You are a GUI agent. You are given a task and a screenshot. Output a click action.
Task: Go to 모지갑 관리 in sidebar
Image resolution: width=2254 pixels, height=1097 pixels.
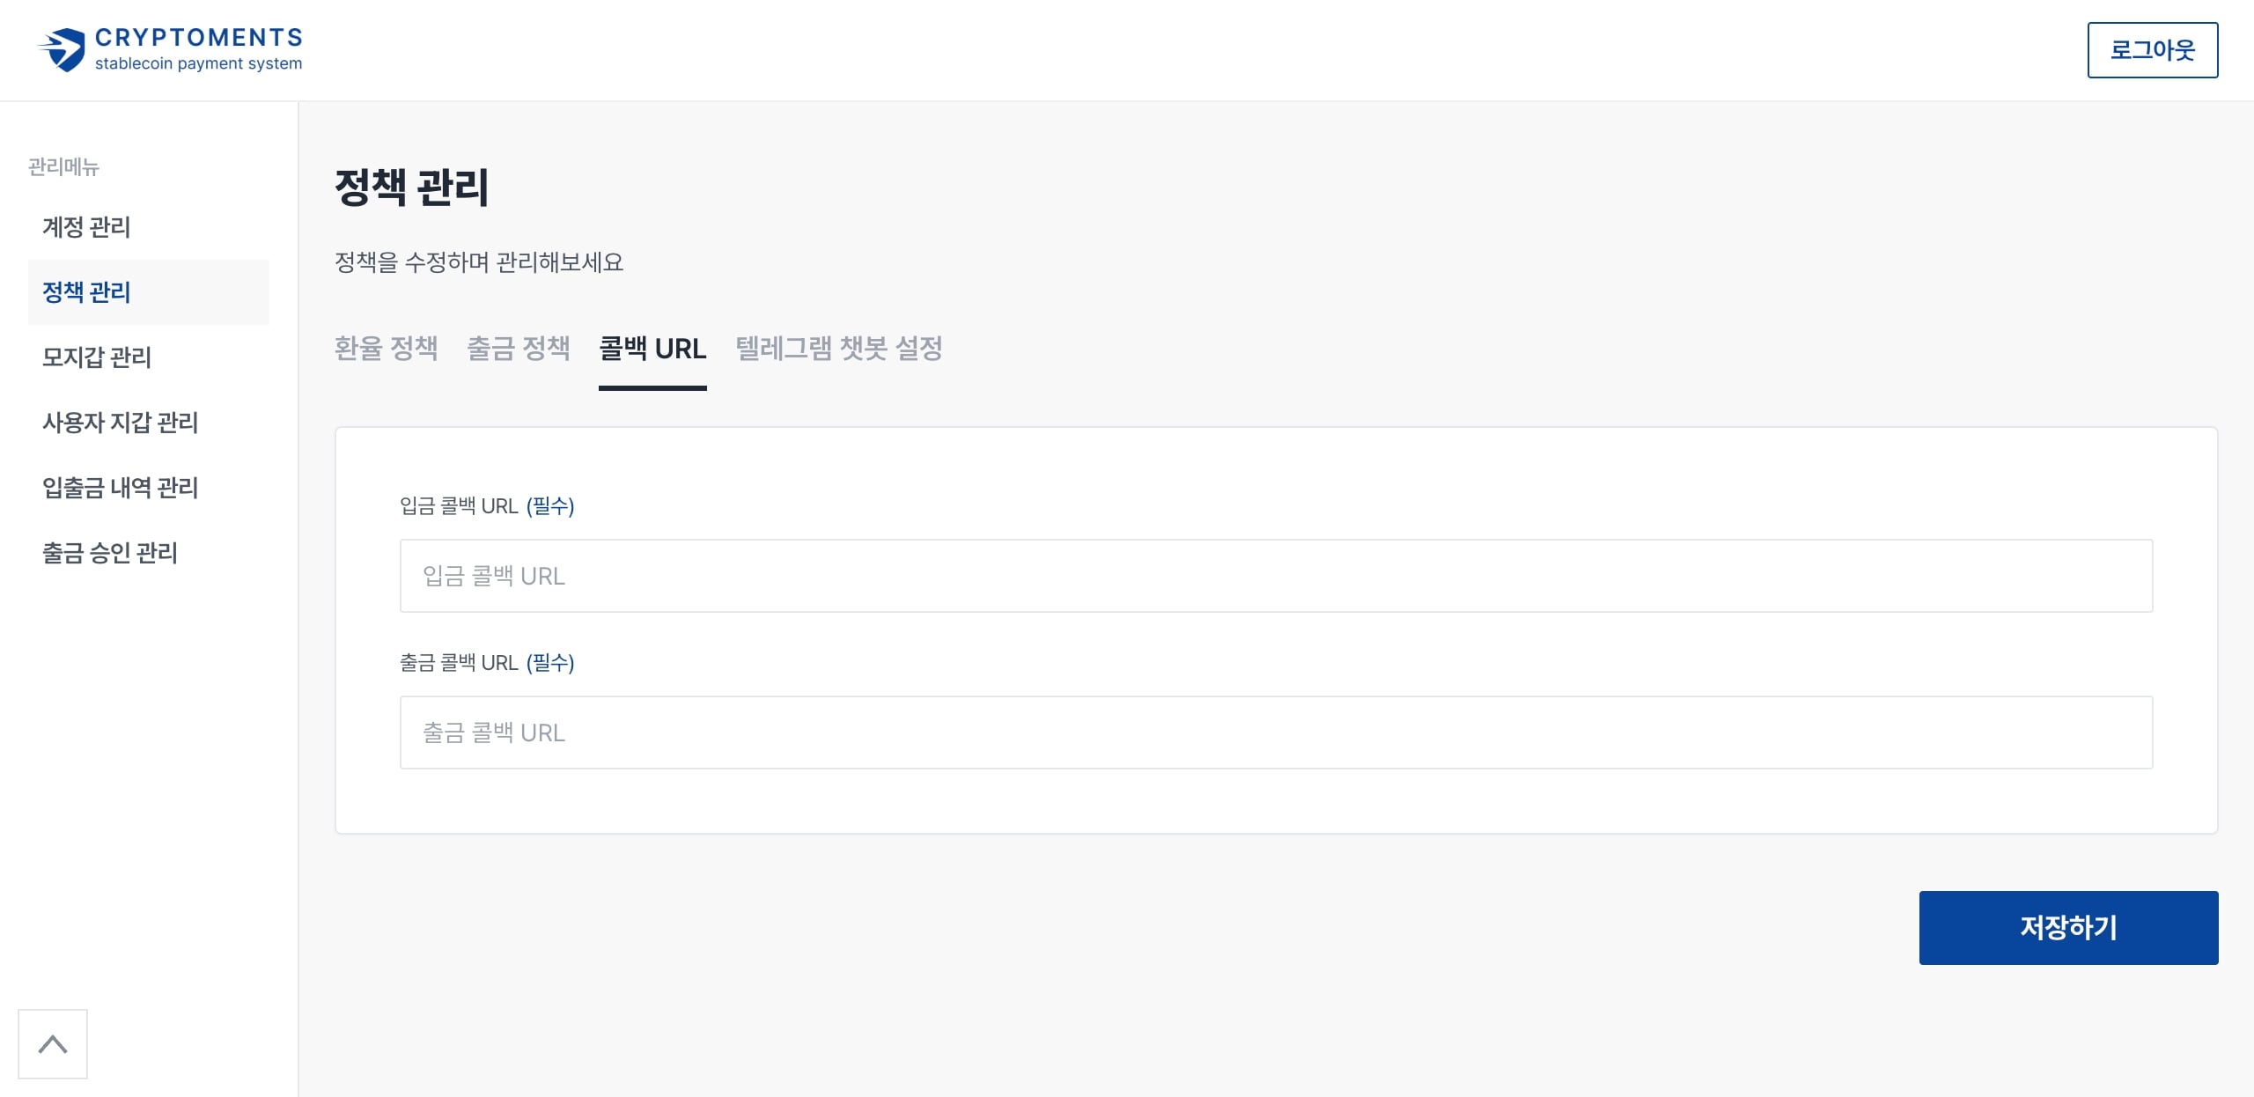tap(97, 357)
